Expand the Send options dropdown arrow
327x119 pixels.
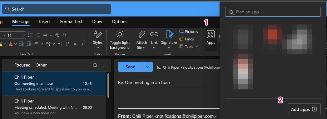pyautogui.click(x=148, y=67)
